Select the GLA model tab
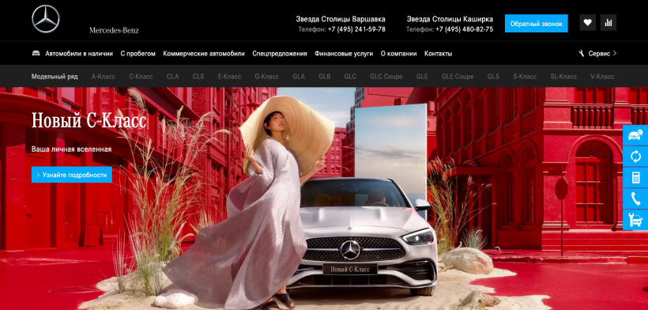648x310 pixels. tap(299, 77)
